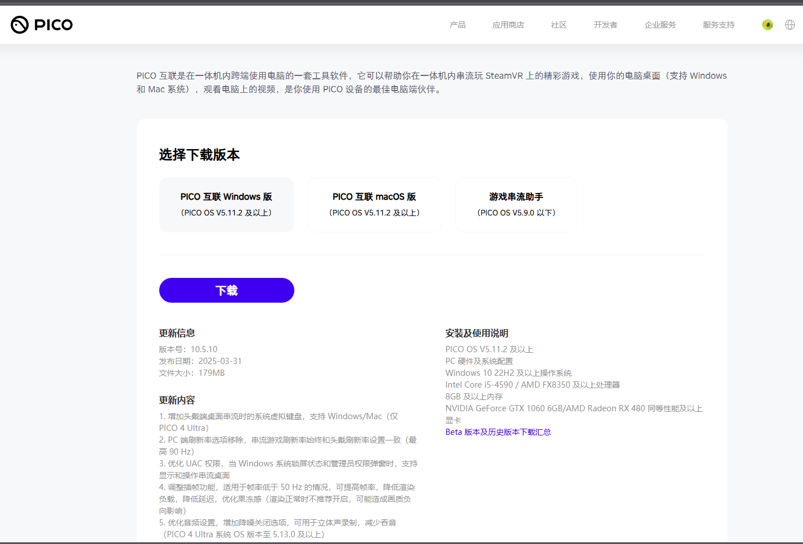Click 'PC 硬件及系统配置' line
Screen dimensions: 803x544
(479, 361)
